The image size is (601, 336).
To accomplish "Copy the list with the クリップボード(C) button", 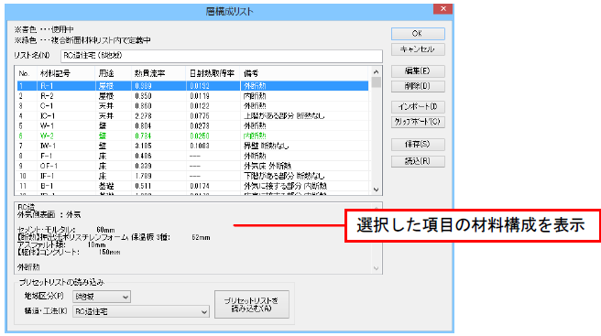I will (x=418, y=122).
